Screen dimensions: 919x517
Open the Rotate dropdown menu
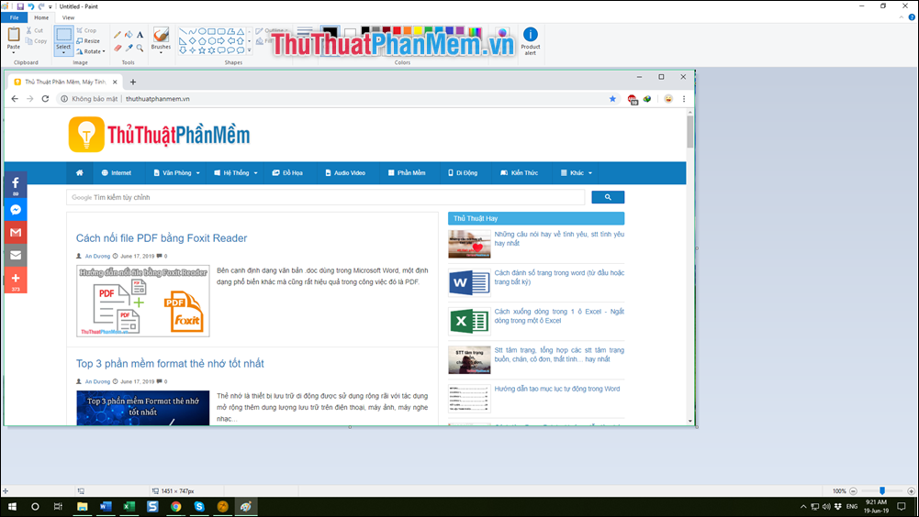92,51
